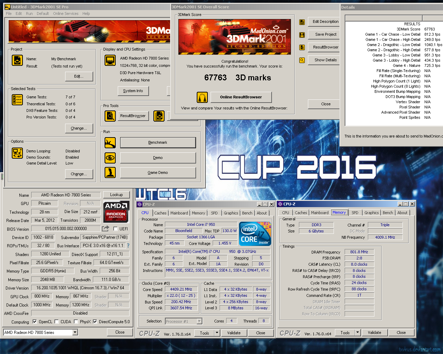Screen dimensions: 443x354
Task: Open the Processor #1 selection dropdown
Action: click(x=200, y=321)
